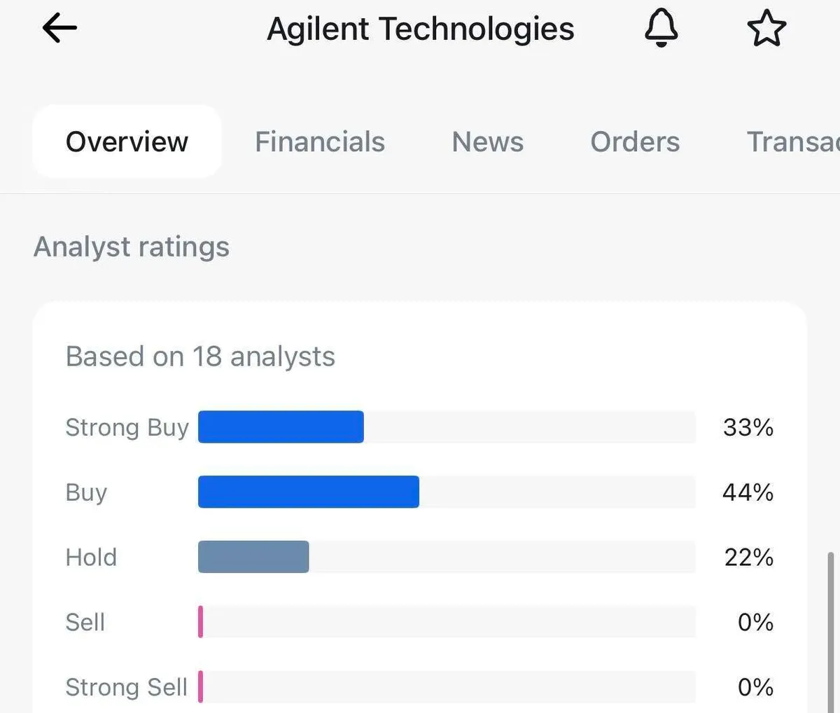This screenshot has height=713, width=840.
Task: Open the partially visible Transactions tab
Action: coord(792,141)
